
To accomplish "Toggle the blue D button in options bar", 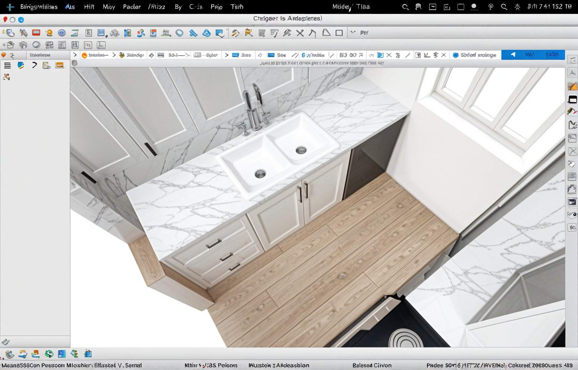I will tap(380, 55).
